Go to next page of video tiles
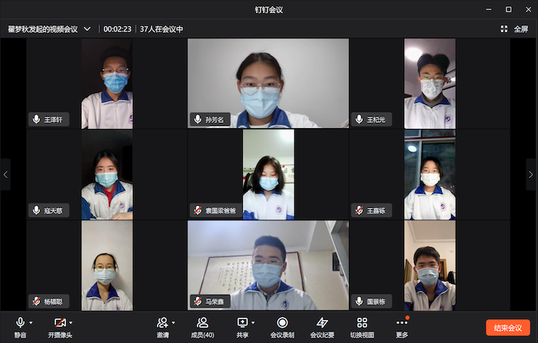Image resolution: width=538 pixels, height=343 pixels. click(x=530, y=174)
